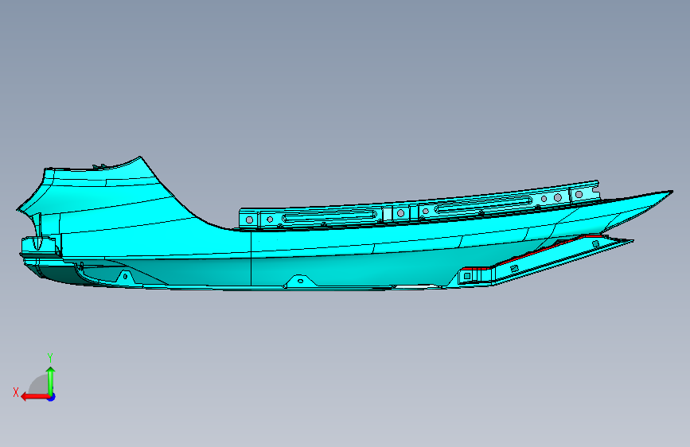
Task: Click the gray XY plane arc of triad
Action: point(38,385)
